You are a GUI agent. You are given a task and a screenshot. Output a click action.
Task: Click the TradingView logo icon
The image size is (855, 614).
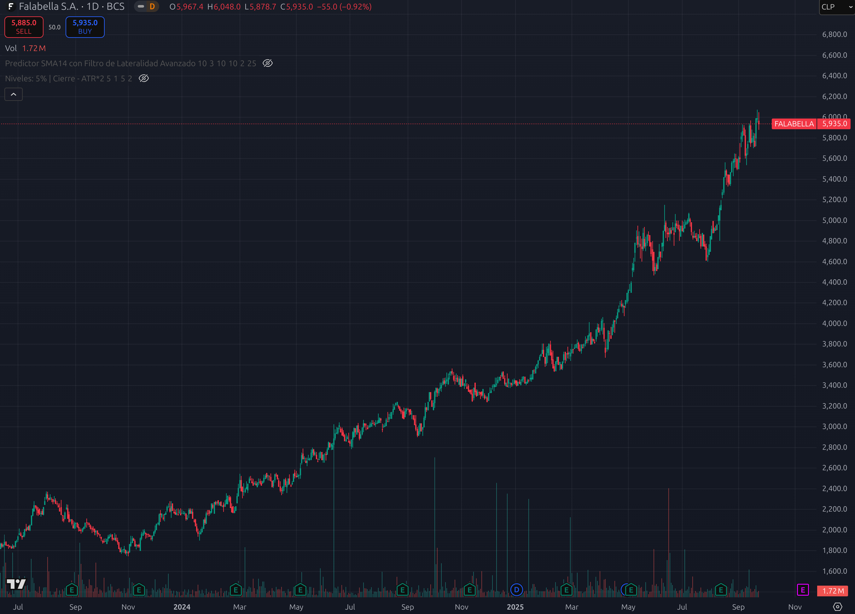pos(16,584)
